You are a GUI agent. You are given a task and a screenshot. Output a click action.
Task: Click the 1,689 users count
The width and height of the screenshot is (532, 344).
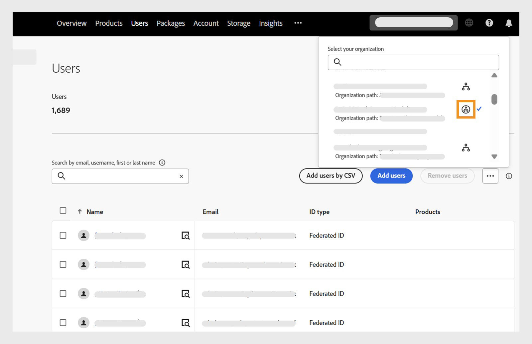coord(61,111)
